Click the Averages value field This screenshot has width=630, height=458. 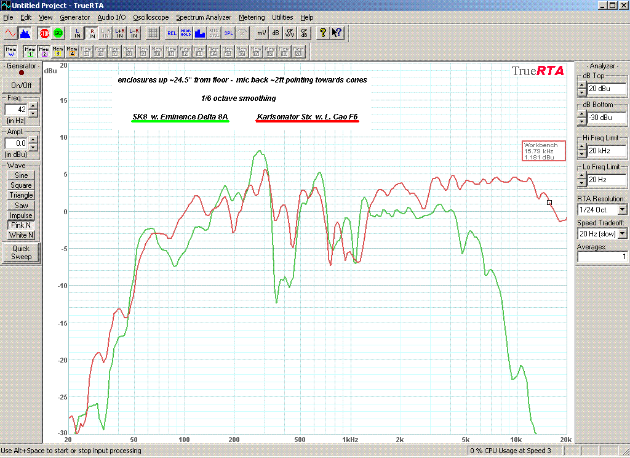[602, 257]
